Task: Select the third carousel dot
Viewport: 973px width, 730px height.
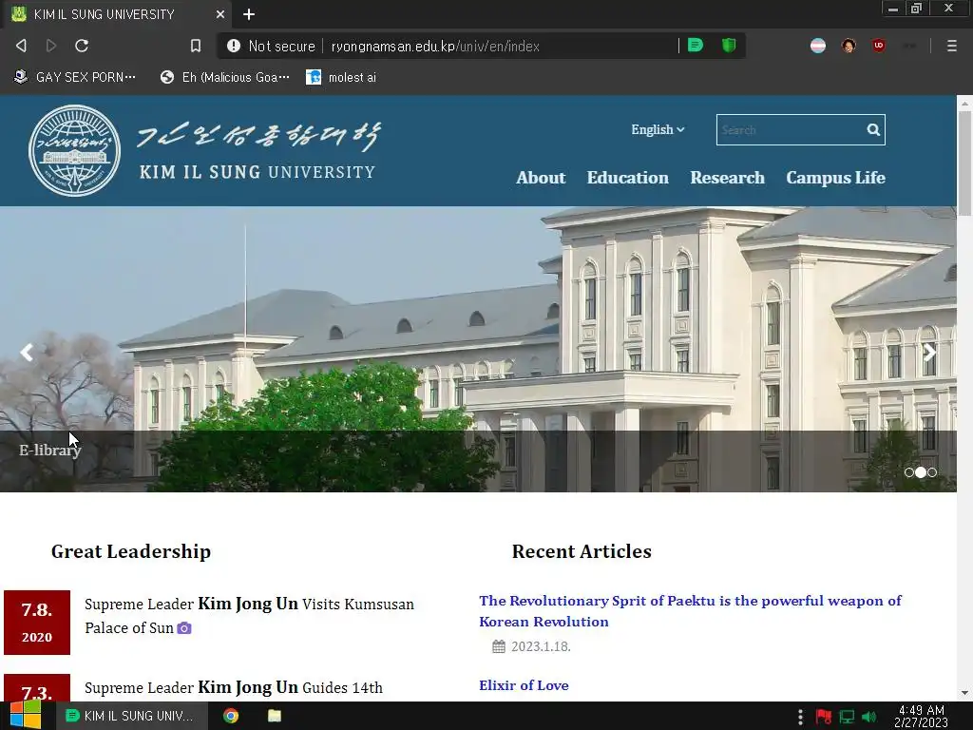Action: pos(932,472)
